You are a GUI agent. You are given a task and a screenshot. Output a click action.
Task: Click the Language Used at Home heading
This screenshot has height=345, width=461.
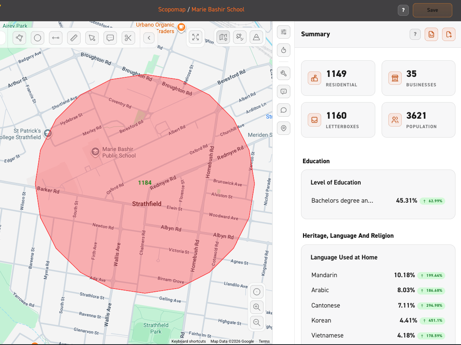tap(344, 257)
